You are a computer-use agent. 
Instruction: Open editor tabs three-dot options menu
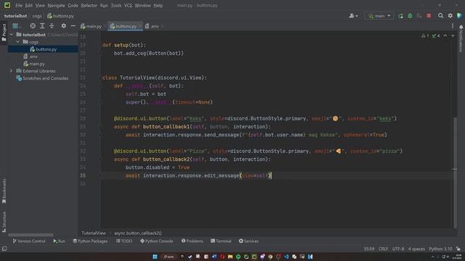click(x=453, y=26)
